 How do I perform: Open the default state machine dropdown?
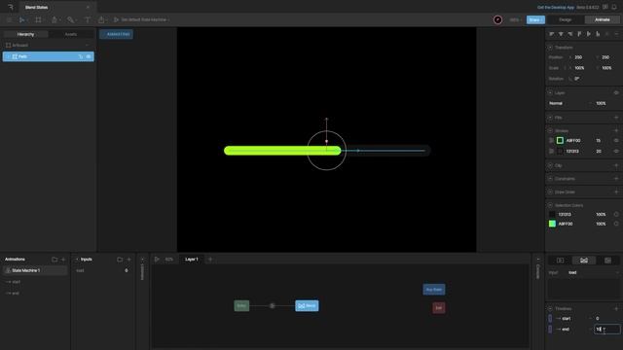point(142,19)
